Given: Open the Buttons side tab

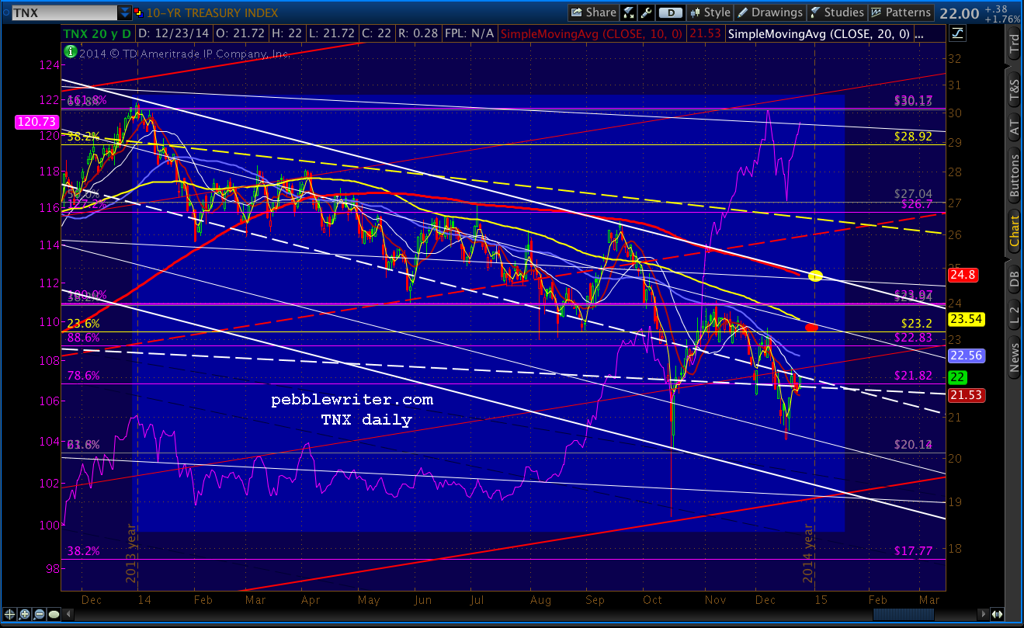Looking at the screenshot, I should (x=1014, y=177).
